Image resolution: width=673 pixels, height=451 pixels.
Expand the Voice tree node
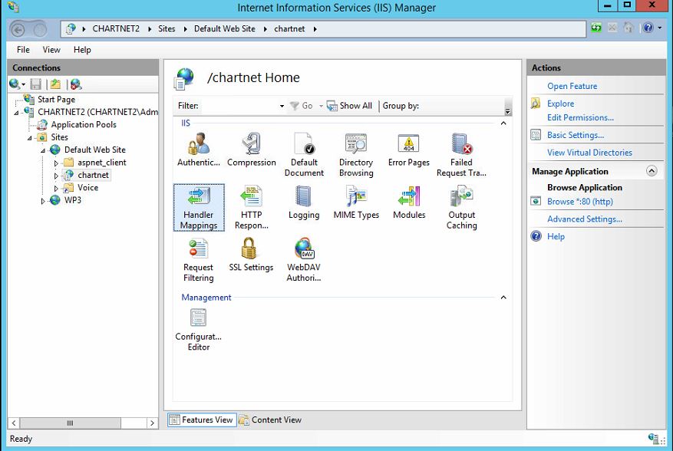56,188
